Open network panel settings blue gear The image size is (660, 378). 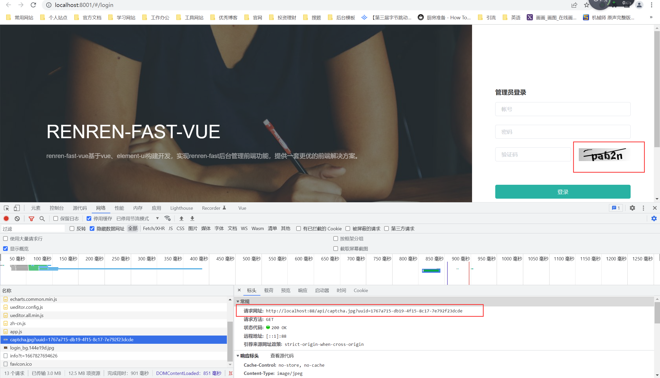pos(654,219)
